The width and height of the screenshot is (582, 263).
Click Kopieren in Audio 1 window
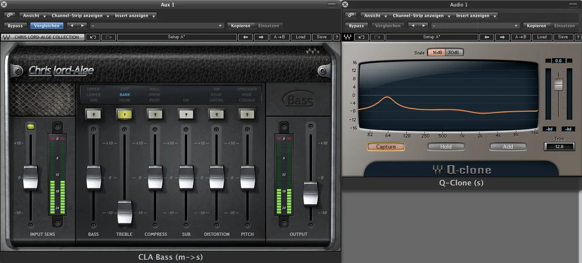click(x=536, y=26)
